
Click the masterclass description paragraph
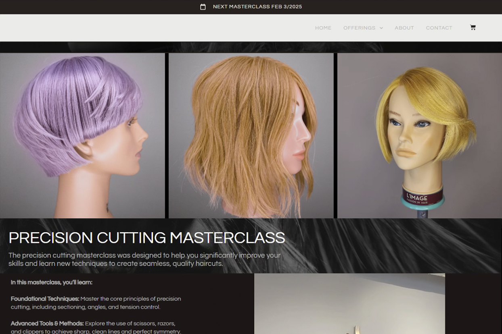coord(144,259)
